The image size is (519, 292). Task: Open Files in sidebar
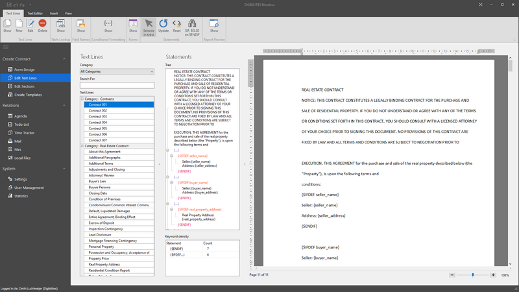tap(18, 150)
